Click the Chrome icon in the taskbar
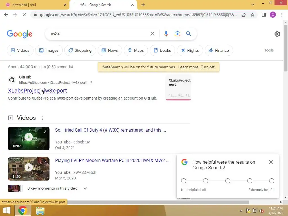The height and width of the screenshot is (216, 288). coord(22,210)
